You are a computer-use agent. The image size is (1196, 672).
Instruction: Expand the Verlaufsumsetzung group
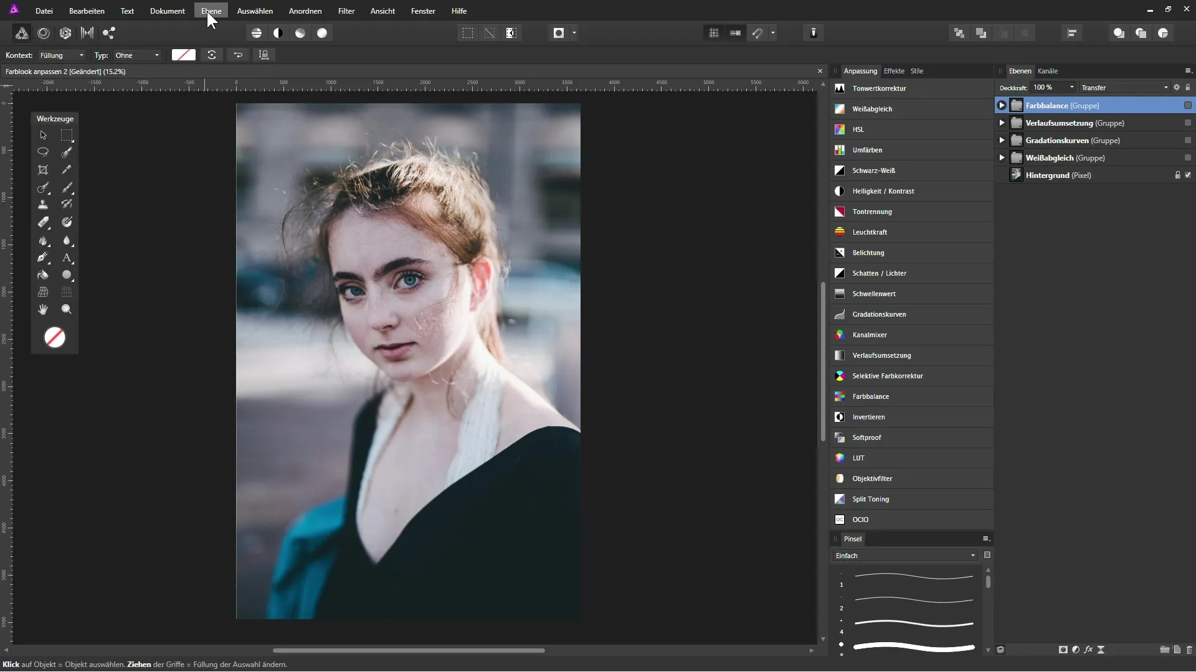(x=1002, y=123)
